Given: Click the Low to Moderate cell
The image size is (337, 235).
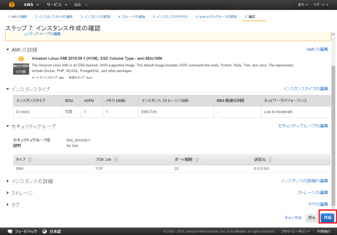Looking at the screenshot, I should click(296, 112).
